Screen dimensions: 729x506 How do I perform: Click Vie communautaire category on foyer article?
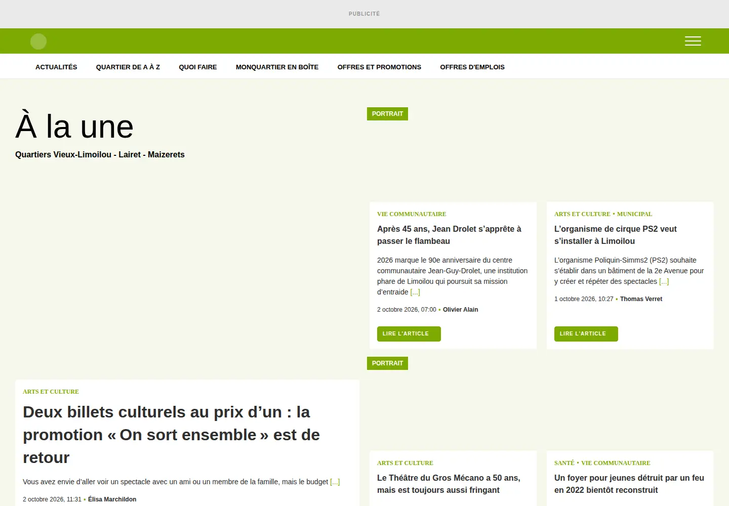click(616, 463)
